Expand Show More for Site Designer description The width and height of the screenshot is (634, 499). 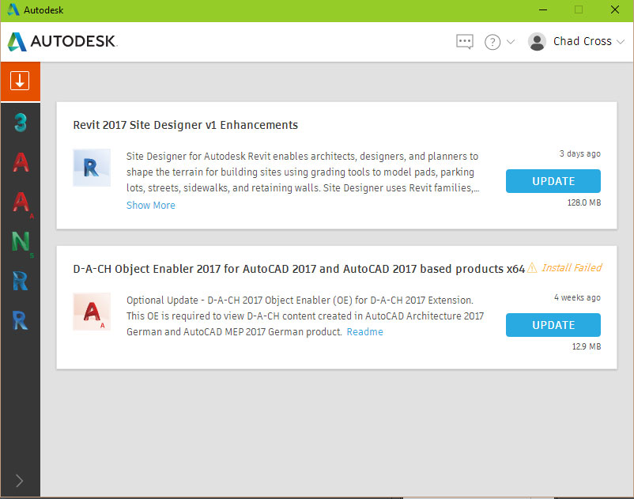pyautogui.click(x=150, y=205)
